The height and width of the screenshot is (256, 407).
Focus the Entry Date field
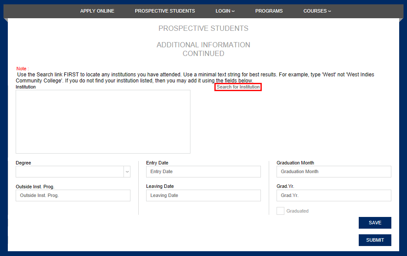click(203, 171)
